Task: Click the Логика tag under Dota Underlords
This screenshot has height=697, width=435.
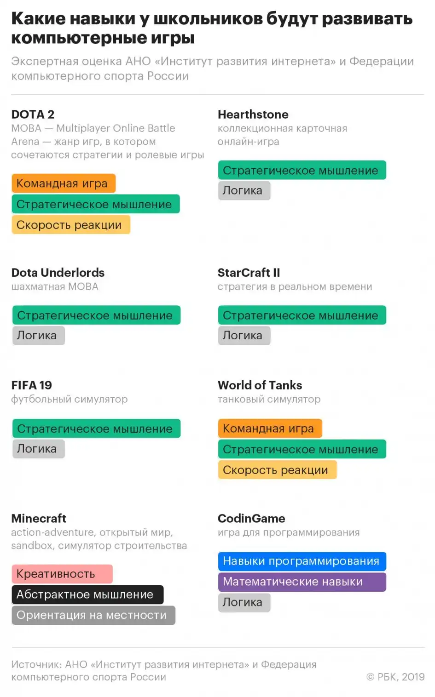Action: coord(38,335)
